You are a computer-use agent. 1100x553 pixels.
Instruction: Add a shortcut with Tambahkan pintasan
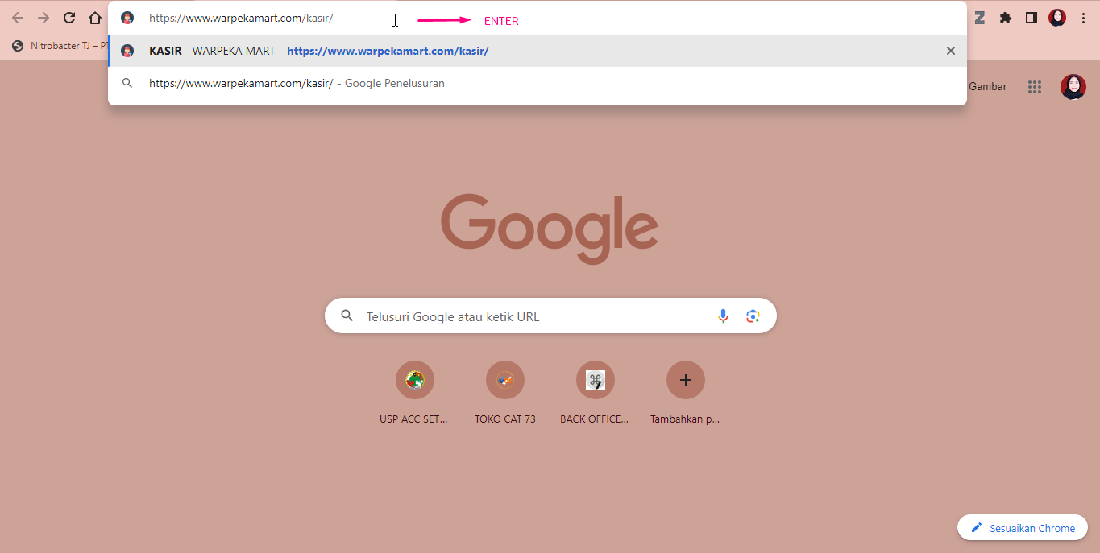click(685, 393)
